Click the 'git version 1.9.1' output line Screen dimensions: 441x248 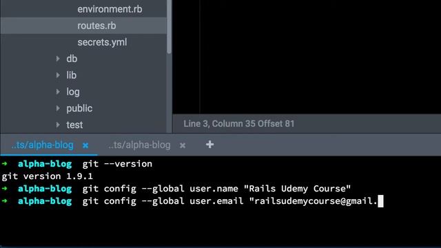48,176
